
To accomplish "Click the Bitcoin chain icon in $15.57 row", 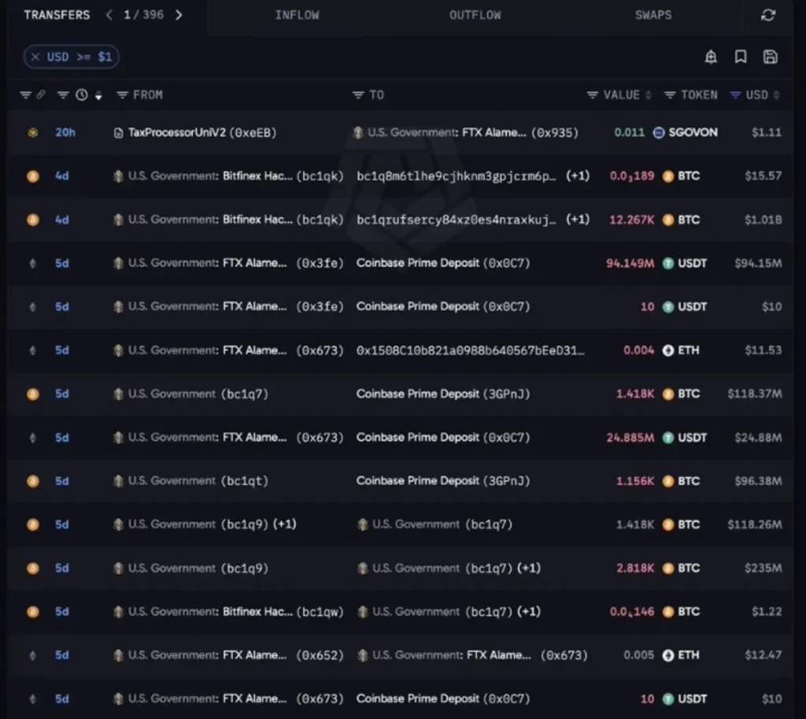I will click(33, 176).
